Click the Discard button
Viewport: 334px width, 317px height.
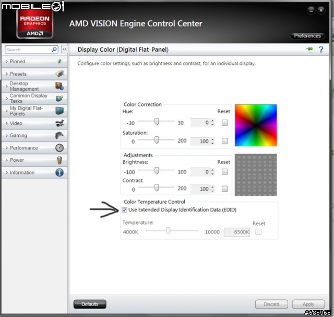pos(271,304)
